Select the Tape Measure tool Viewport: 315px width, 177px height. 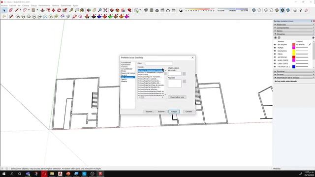[71, 10]
